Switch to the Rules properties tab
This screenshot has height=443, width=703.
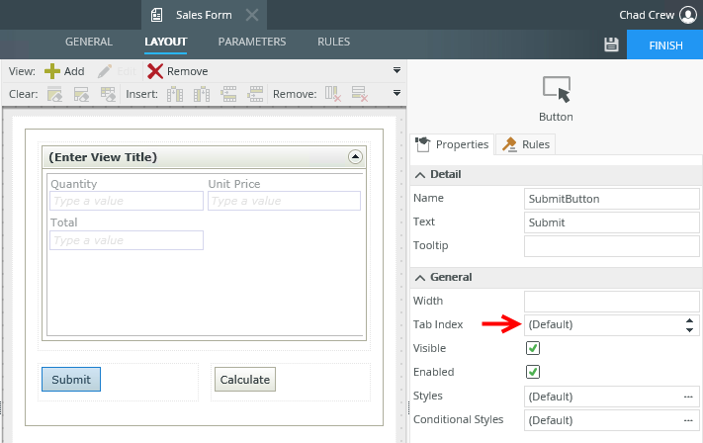point(526,144)
